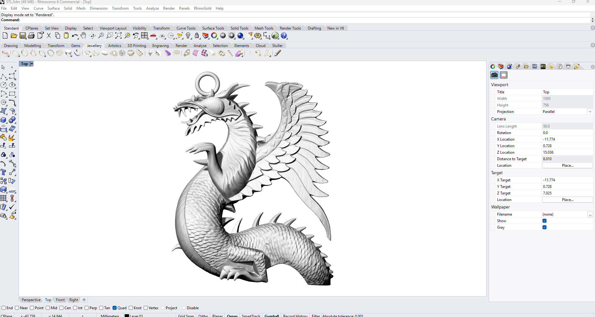The width and height of the screenshot is (595, 317).
Task: Switch to the Mesh Tools toolbar tab
Action: [x=264, y=28]
